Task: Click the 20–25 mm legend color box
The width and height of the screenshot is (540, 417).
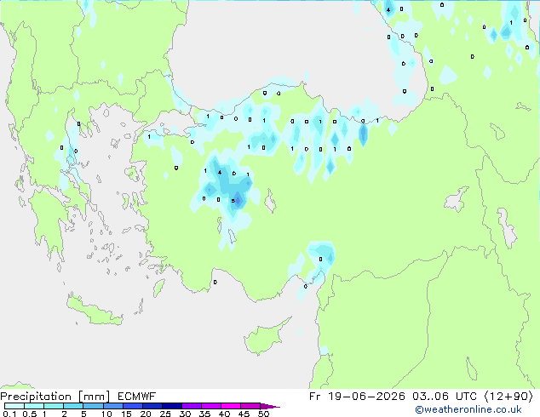Action: [152, 406]
